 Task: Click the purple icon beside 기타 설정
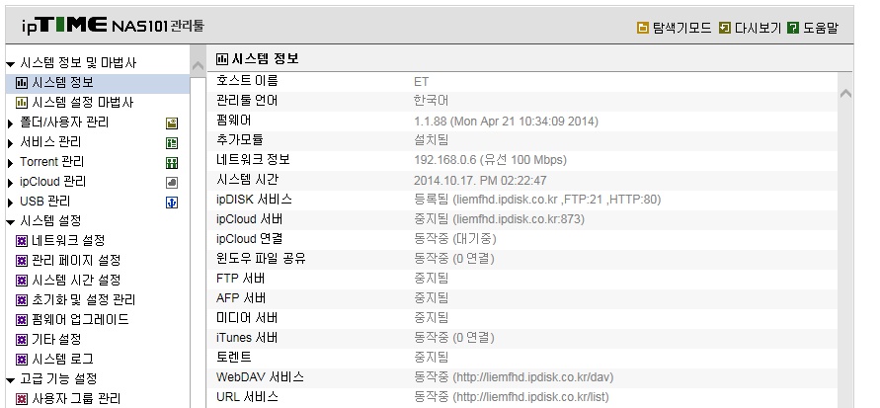(22, 340)
